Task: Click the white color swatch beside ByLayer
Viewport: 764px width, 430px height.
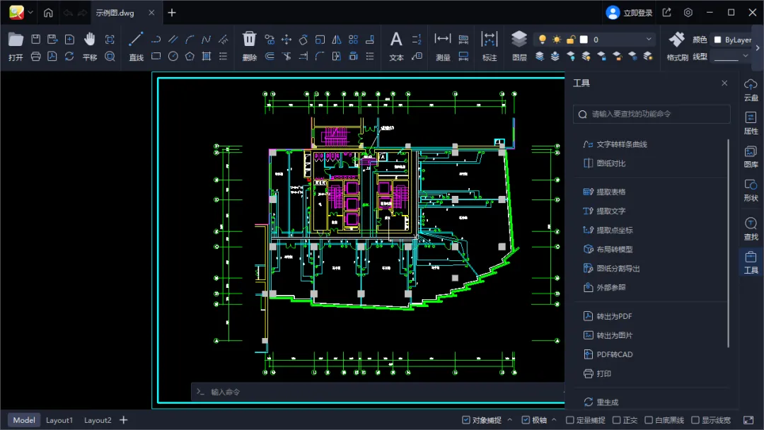Action: (x=718, y=40)
